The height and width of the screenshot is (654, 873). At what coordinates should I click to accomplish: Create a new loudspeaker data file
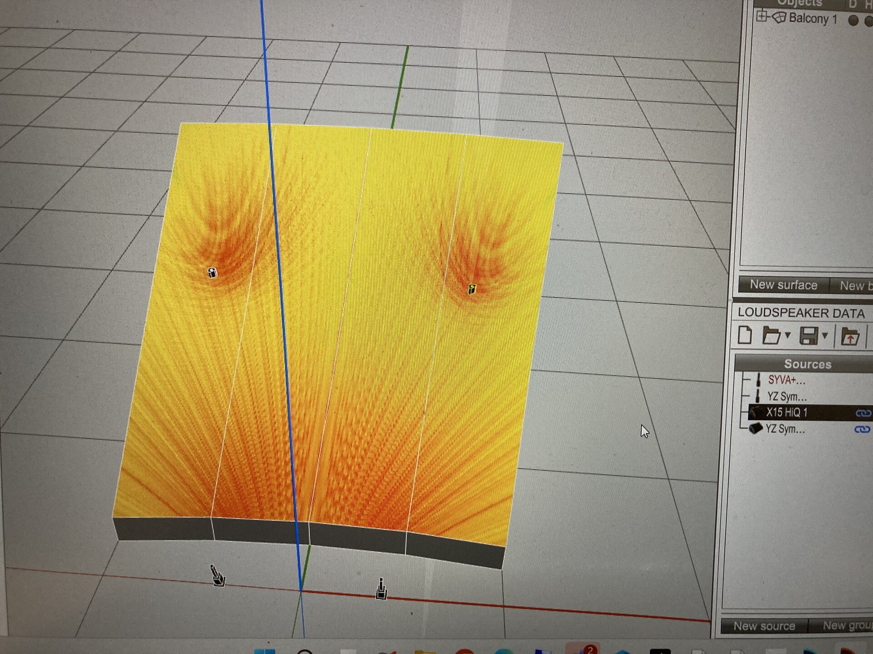744,336
